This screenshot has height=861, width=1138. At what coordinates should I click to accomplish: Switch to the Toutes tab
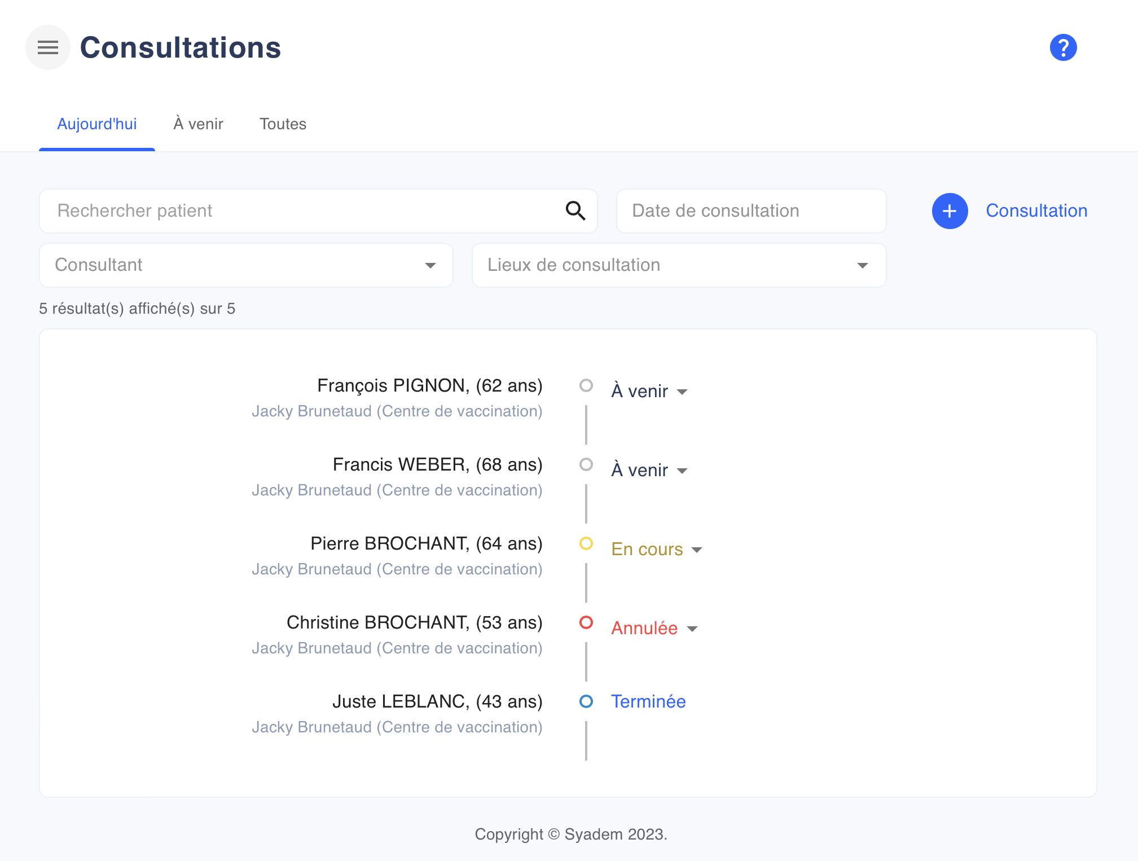pyautogui.click(x=283, y=124)
